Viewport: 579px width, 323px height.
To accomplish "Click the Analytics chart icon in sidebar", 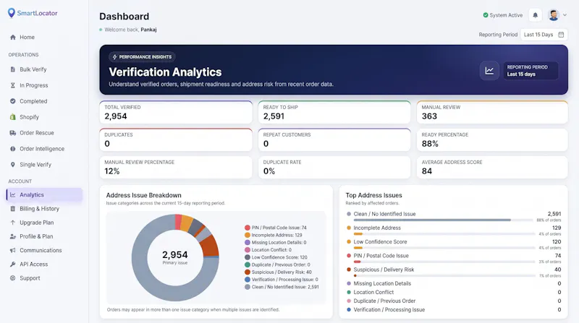I will [13, 194].
